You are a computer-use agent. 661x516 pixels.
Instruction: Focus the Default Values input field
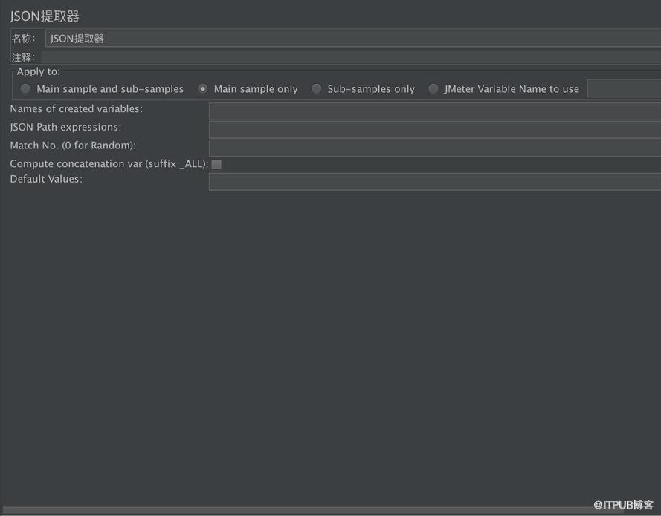point(435,182)
